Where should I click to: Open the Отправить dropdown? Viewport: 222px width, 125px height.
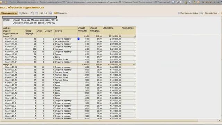[61, 13]
